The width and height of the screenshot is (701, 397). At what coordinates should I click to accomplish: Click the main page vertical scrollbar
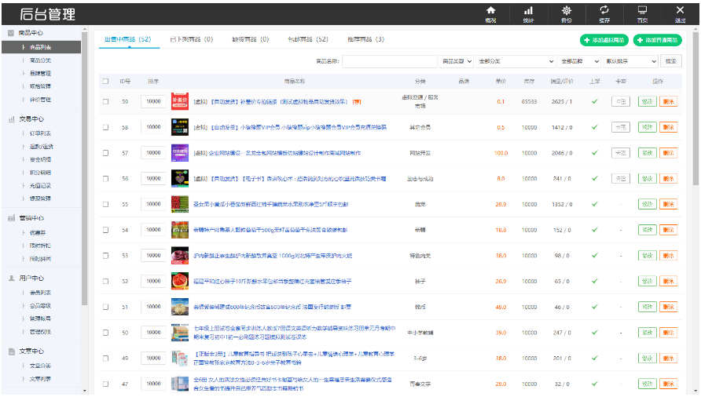[695, 109]
